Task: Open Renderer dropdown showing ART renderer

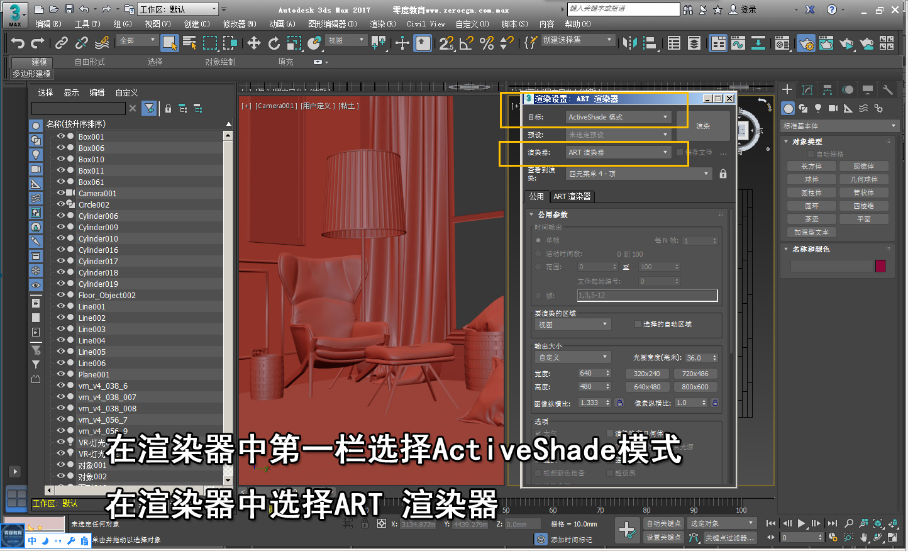Action: point(618,152)
